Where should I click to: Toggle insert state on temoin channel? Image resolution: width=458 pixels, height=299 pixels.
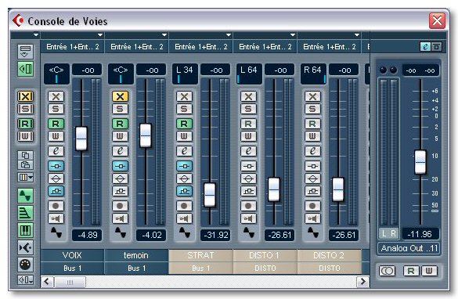tap(120, 166)
